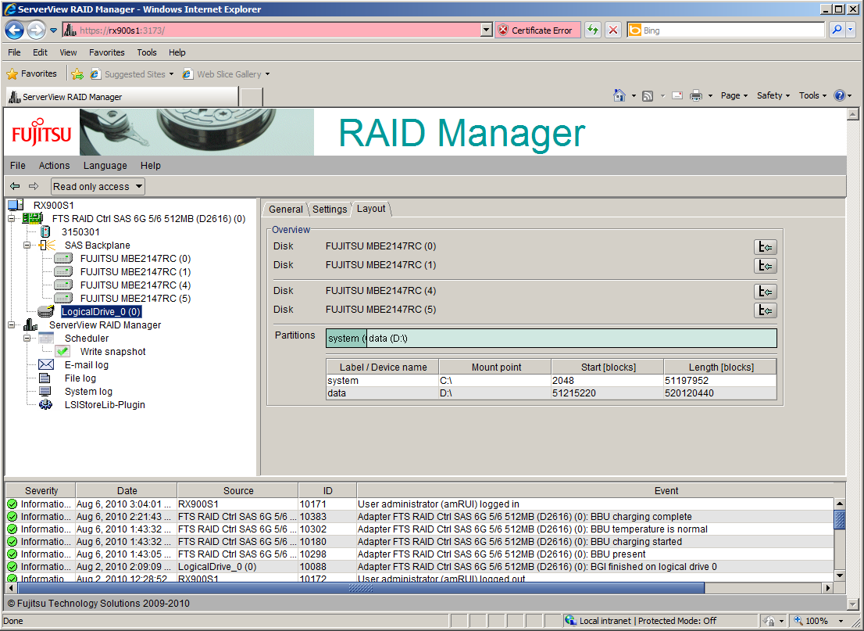Image resolution: width=864 pixels, height=631 pixels.
Task: Click in the Bing search field
Action: (x=733, y=30)
